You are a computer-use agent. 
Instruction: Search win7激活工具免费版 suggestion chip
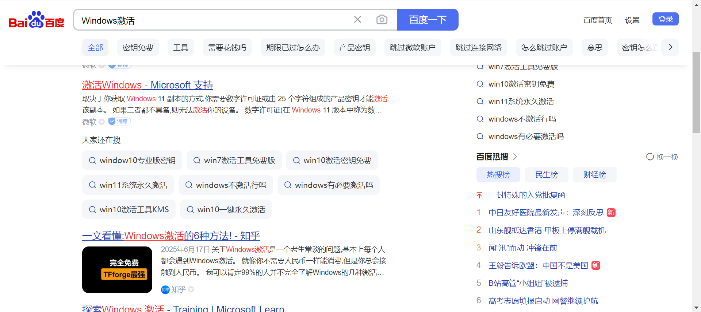pyautogui.click(x=234, y=160)
